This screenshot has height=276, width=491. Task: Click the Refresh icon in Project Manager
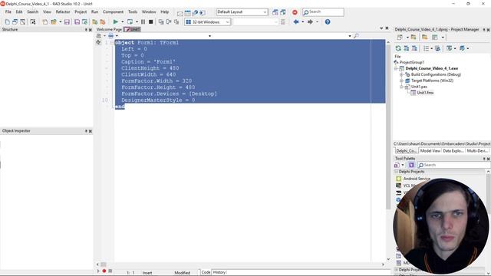[398, 48]
